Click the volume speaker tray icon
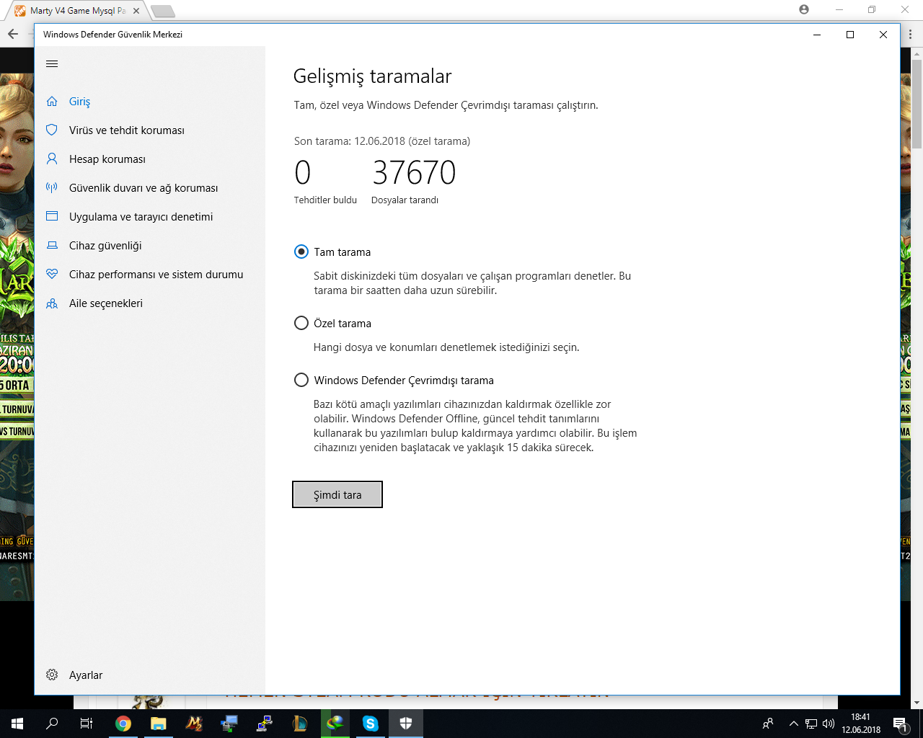The height and width of the screenshot is (738, 923). [x=829, y=724]
